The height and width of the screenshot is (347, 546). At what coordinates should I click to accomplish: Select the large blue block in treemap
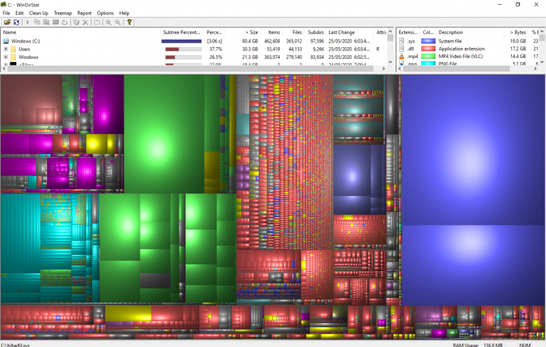click(x=473, y=150)
